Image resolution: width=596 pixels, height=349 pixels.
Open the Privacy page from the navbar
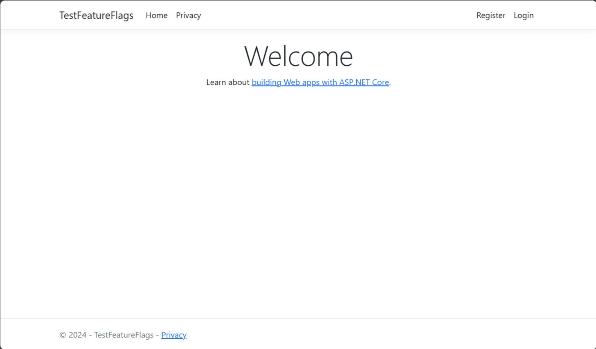click(188, 16)
